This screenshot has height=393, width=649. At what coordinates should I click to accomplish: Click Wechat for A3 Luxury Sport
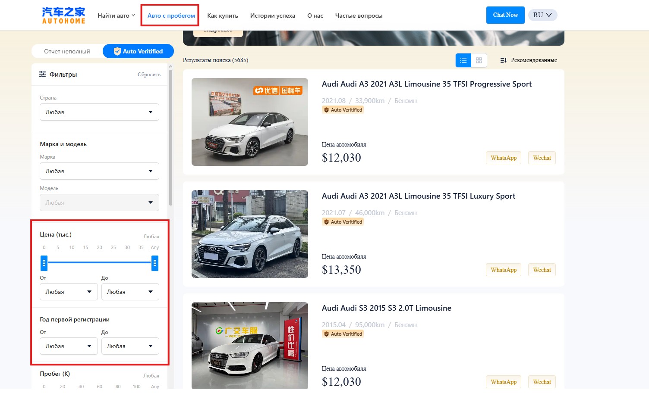[x=542, y=270]
